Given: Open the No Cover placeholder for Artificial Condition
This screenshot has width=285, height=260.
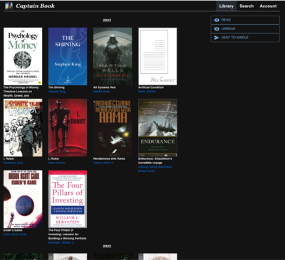Looking at the screenshot, I should [157, 56].
